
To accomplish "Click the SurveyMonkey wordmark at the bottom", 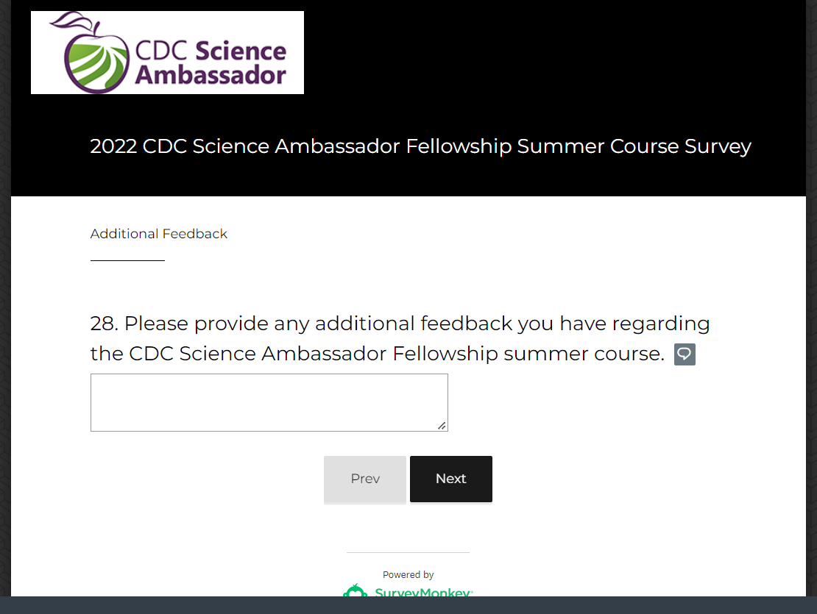I will tap(423, 593).
